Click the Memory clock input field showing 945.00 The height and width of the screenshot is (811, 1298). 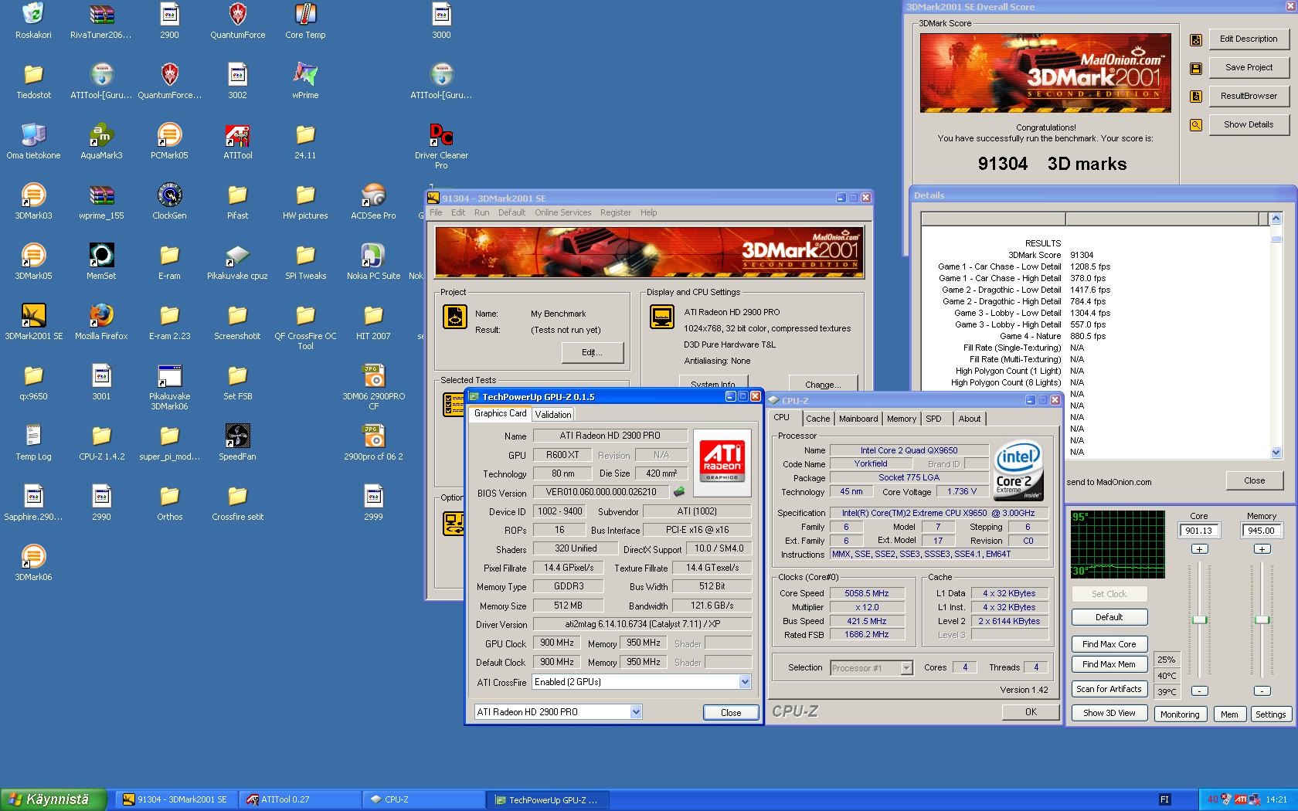click(1262, 531)
